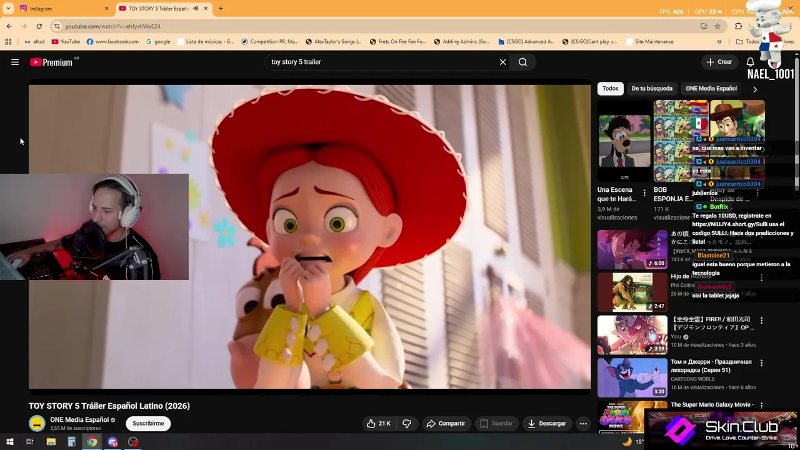
Task: Close the Instagram tab
Action: (x=106, y=9)
